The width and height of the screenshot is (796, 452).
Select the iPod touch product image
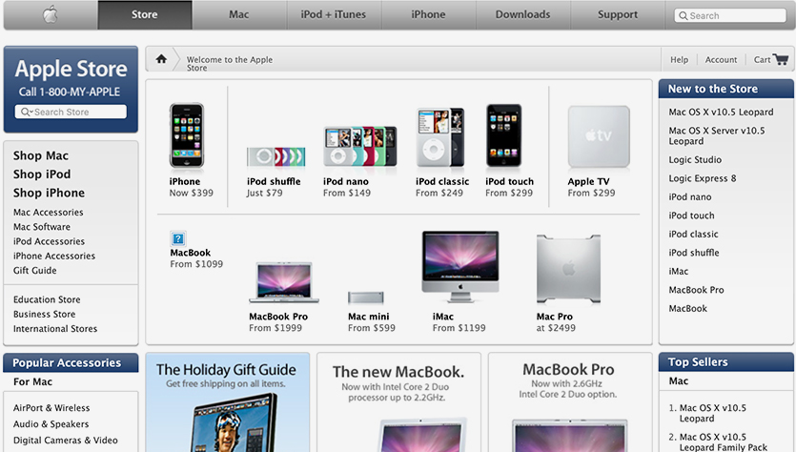tap(503, 135)
